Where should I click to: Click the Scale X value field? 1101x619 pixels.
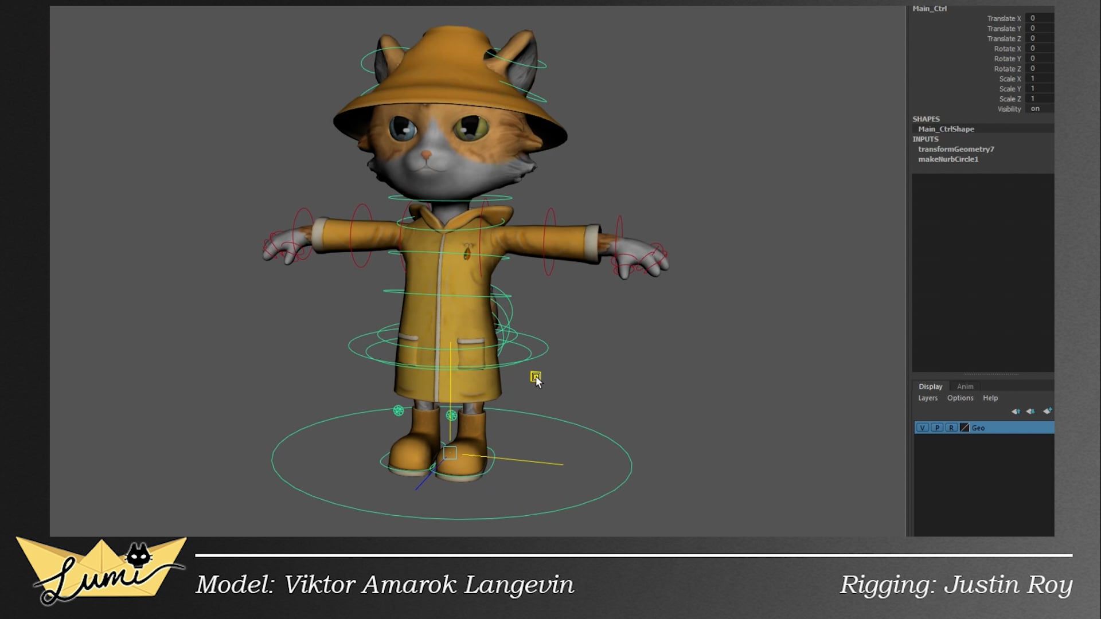tap(1039, 79)
